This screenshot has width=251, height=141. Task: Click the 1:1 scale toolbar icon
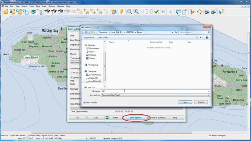point(142,12)
